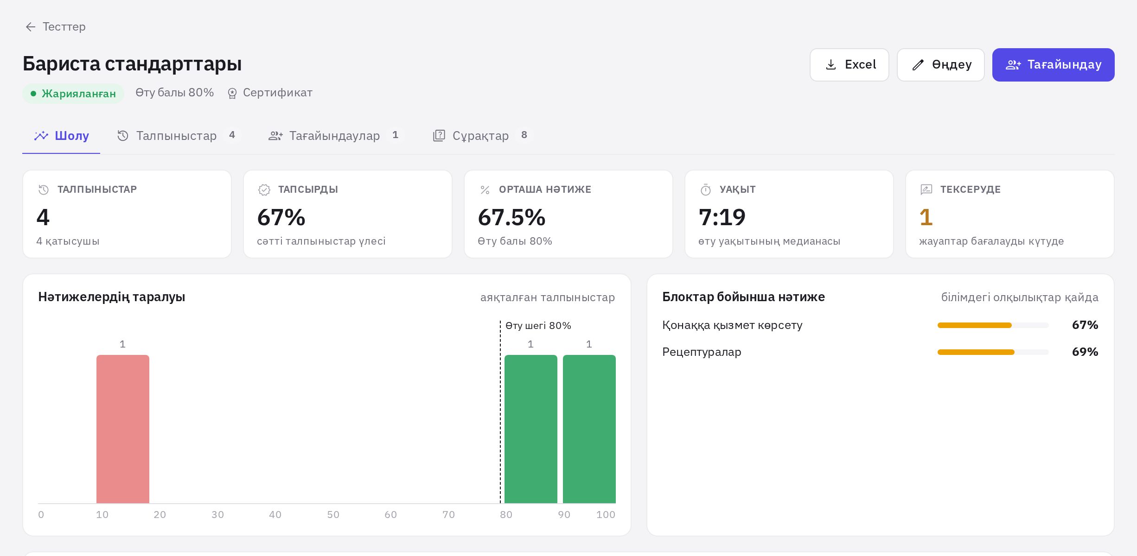Click the question-book icon on Сұрақтар tab

439,136
